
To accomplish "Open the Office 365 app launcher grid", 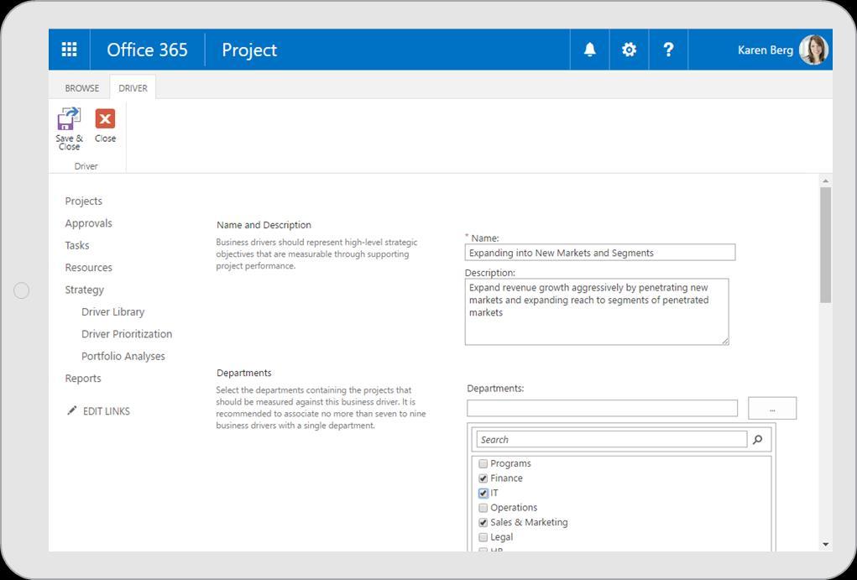I will point(70,50).
